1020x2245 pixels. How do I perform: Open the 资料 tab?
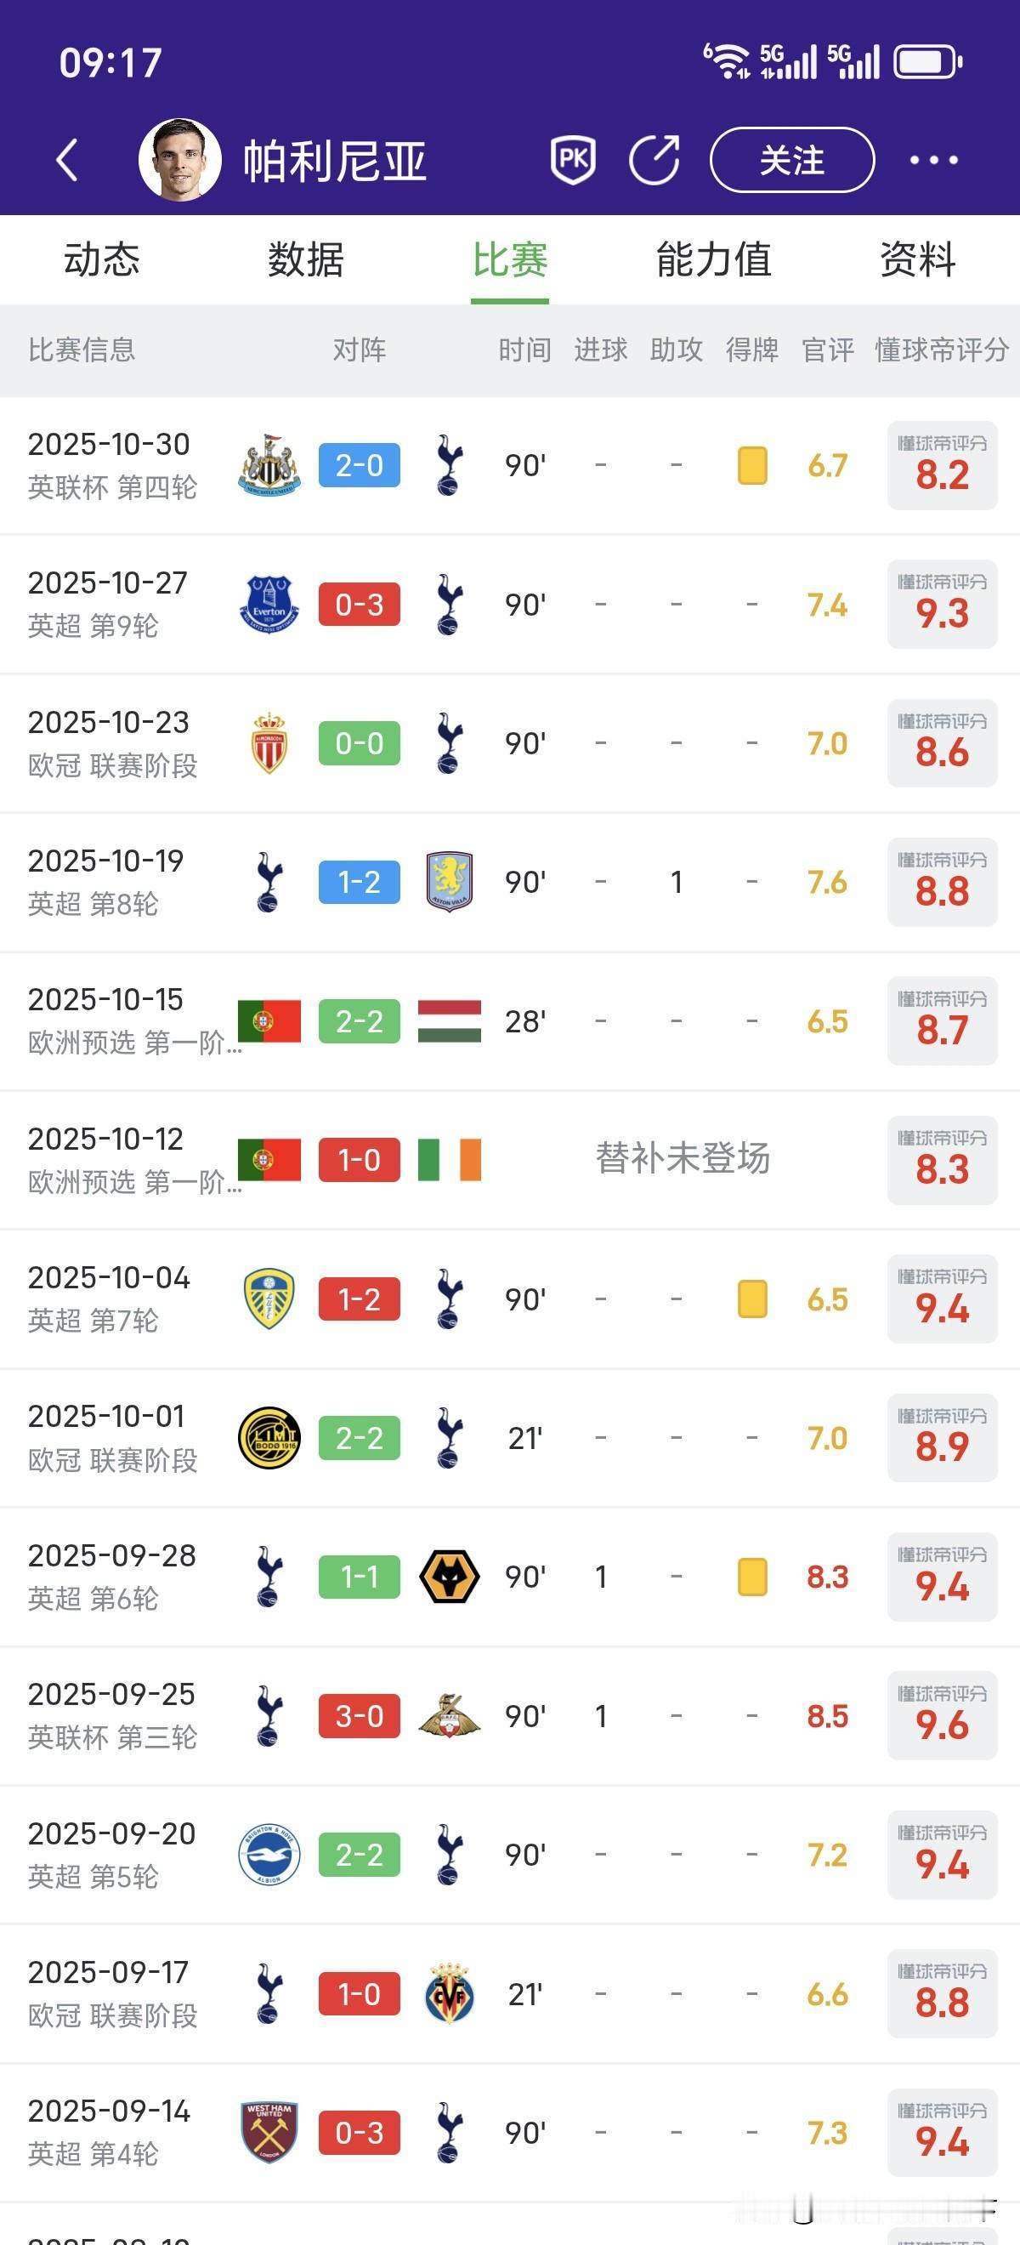[x=917, y=259]
